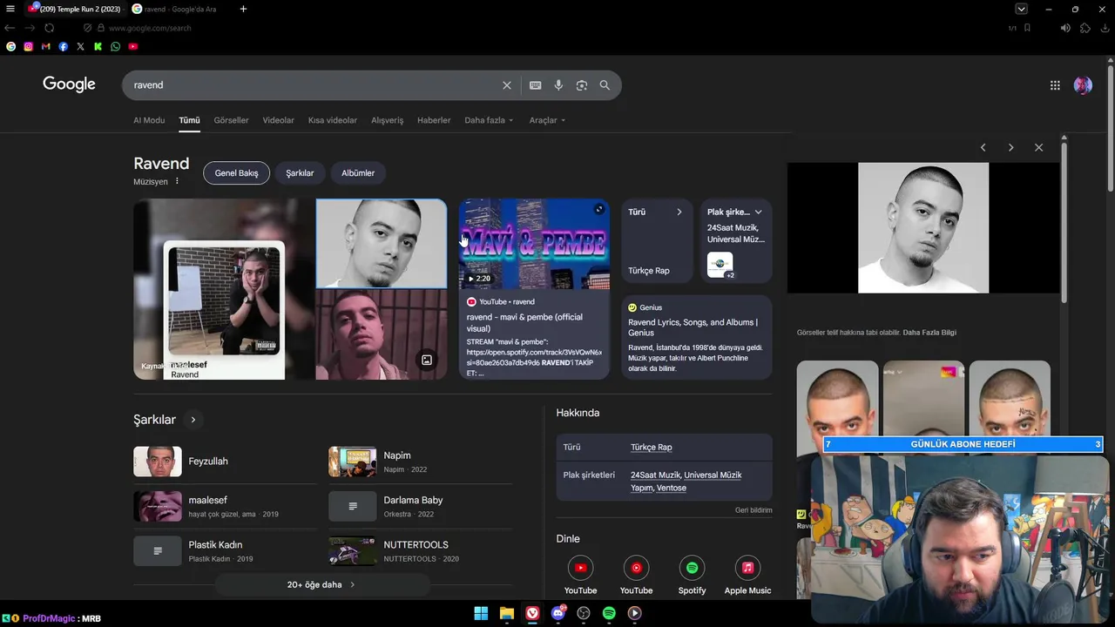Click the Geri bildirim link
This screenshot has width=1115, height=627.
pos(753,510)
